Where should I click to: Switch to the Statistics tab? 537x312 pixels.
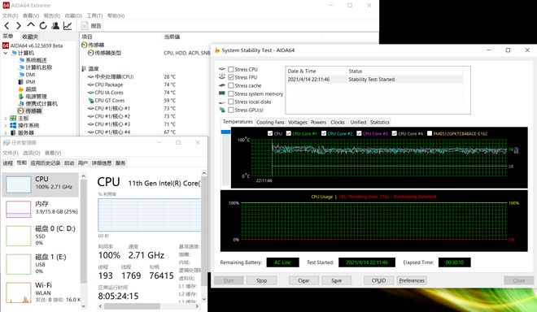coord(380,122)
